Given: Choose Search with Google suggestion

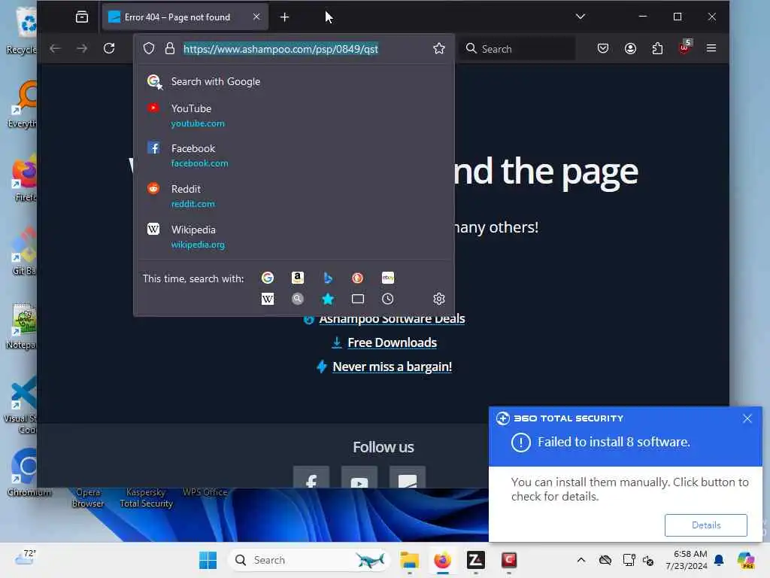Looking at the screenshot, I should click(x=294, y=81).
